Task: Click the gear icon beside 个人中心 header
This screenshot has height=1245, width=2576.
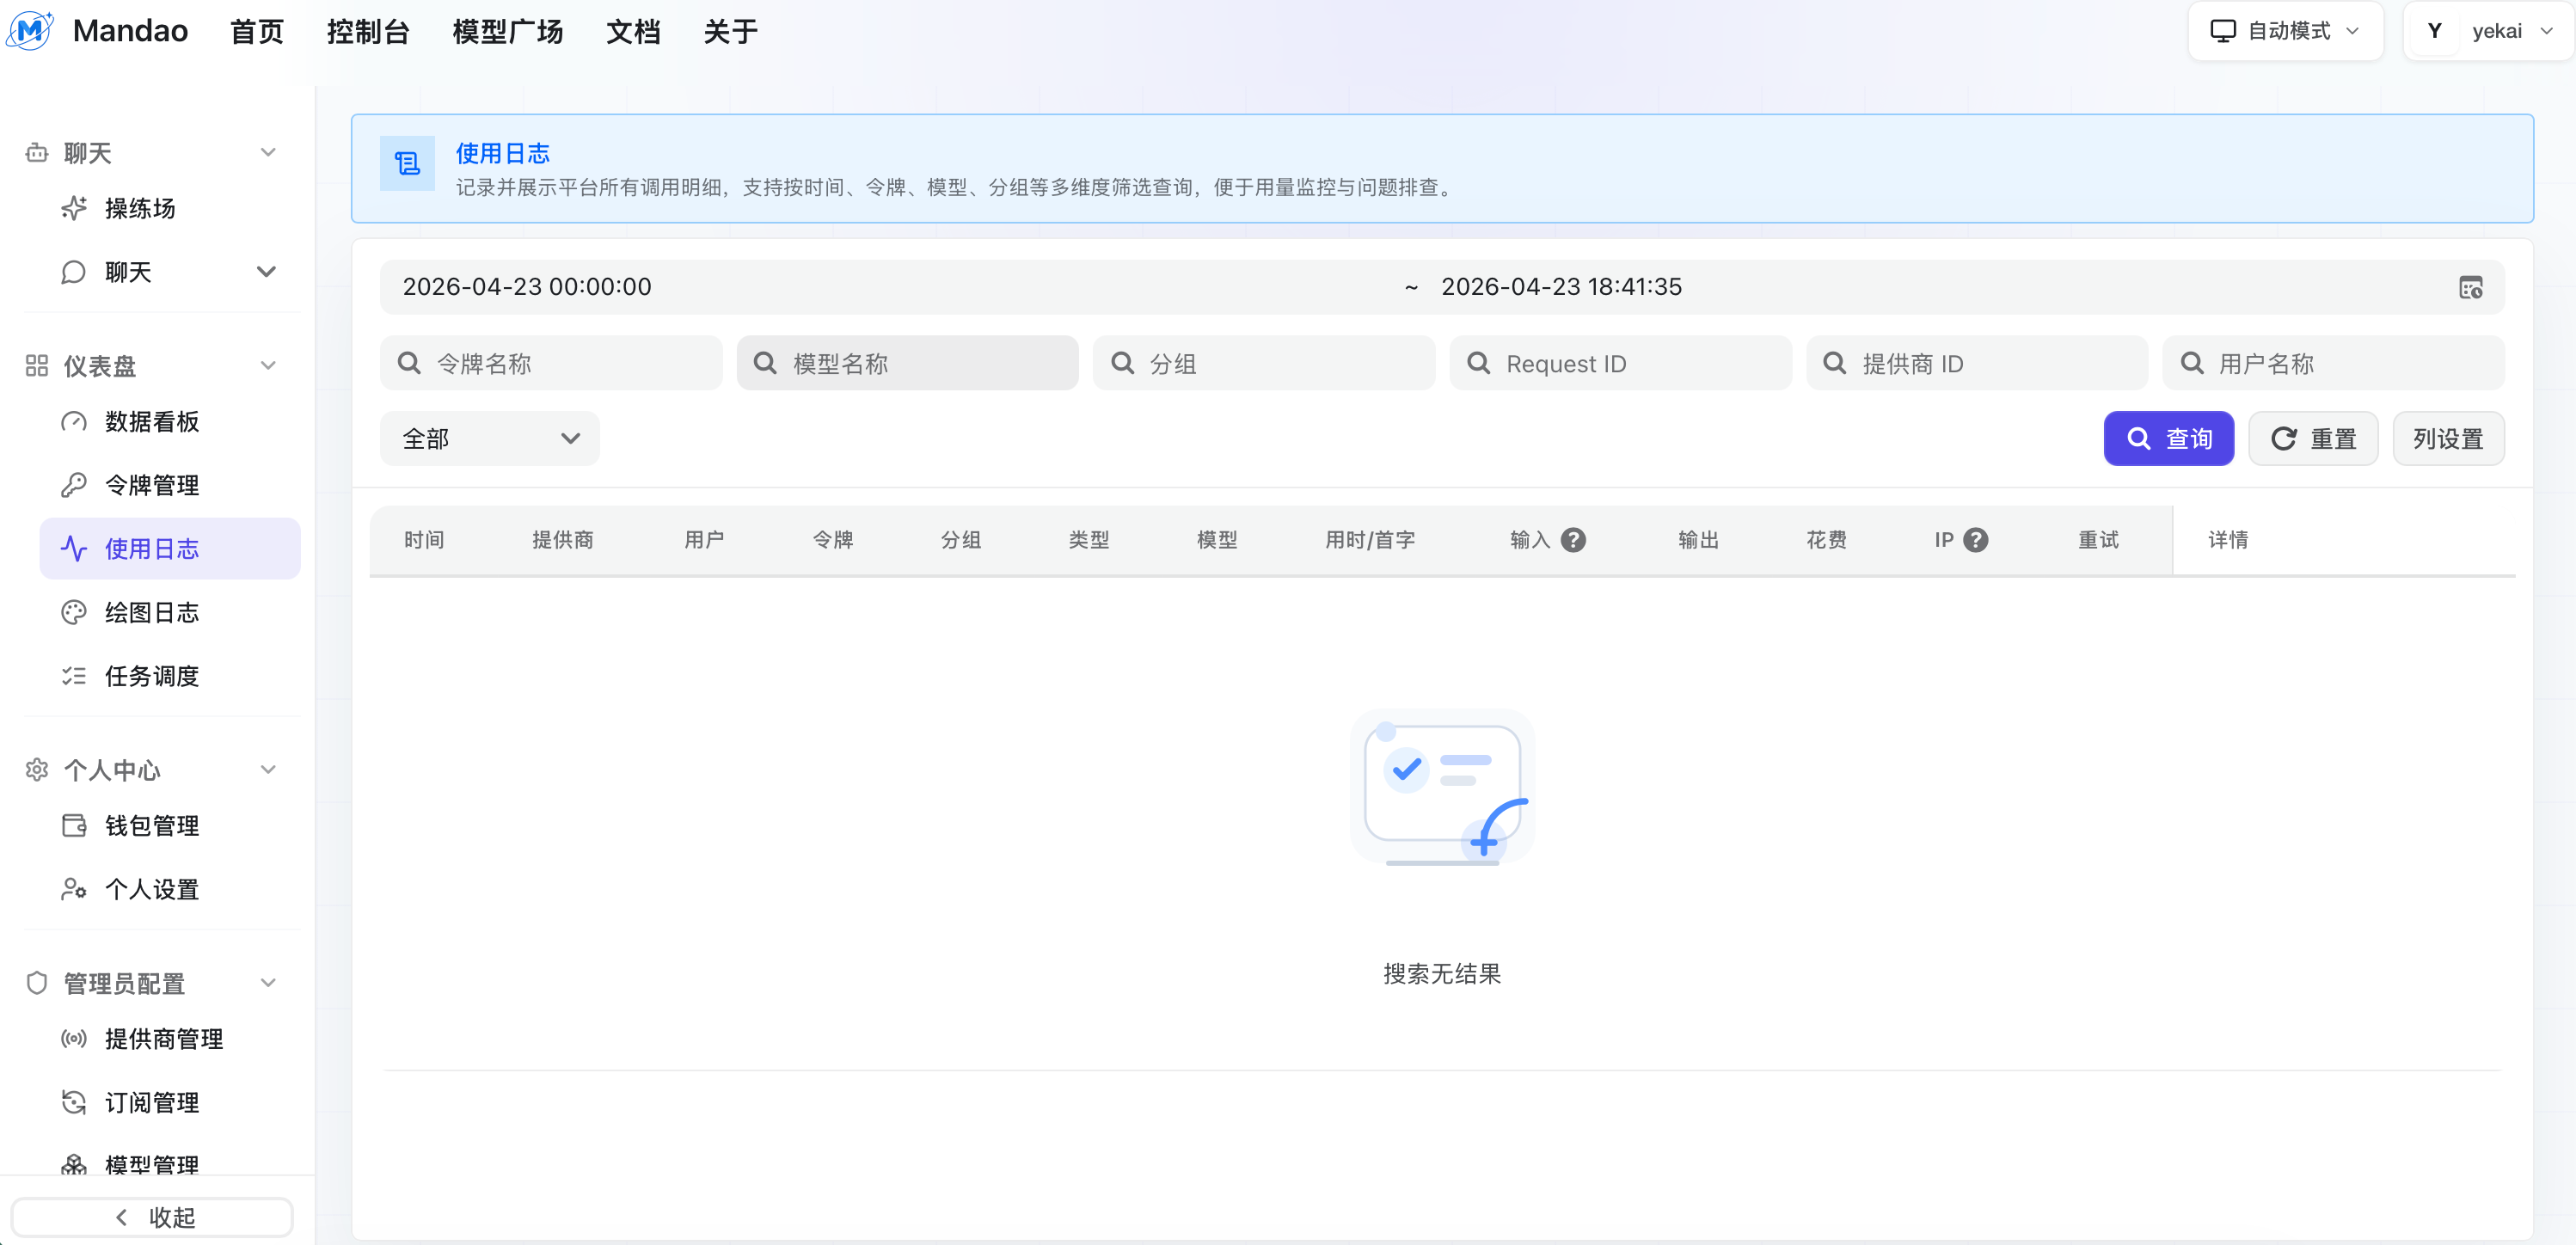Action: [37, 770]
